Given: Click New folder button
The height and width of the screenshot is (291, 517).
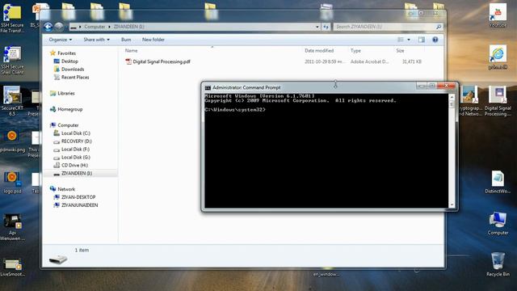Looking at the screenshot, I should [153, 40].
